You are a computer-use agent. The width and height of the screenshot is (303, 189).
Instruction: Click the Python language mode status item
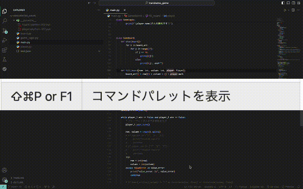pyautogui.click(x=243, y=187)
